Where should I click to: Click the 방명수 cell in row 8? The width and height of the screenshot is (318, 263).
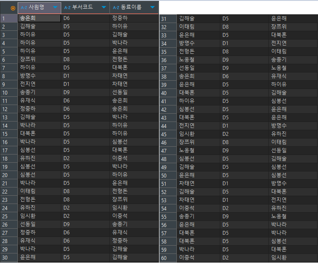click(x=40, y=76)
